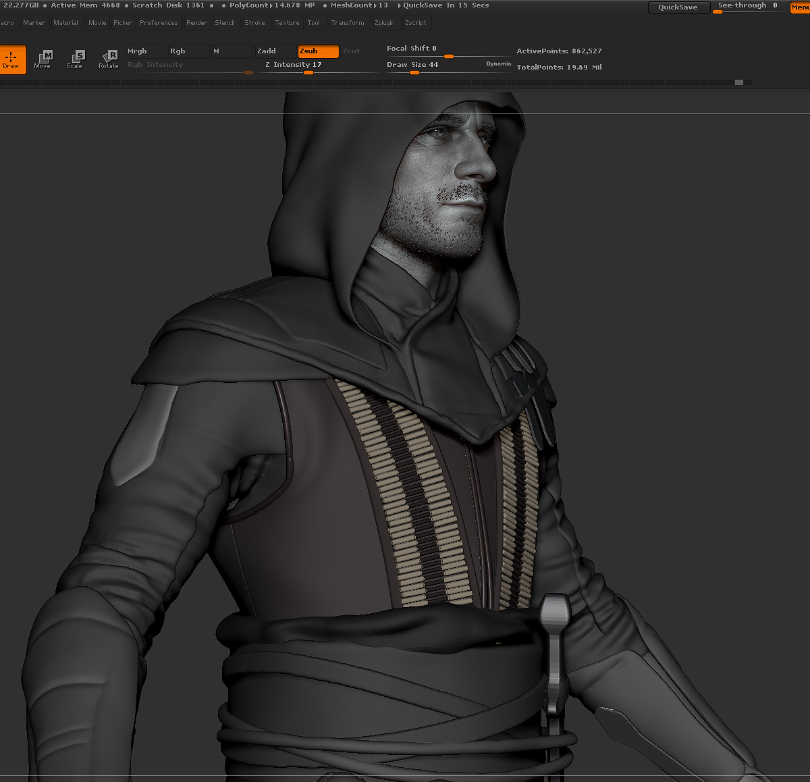Screen dimensions: 810x782
Task: Click the sword hilt on the model
Action: [555, 654]
